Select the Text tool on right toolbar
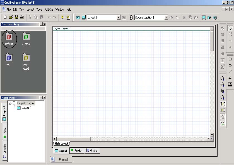Image resolution: width=234 pixels, height=165 pixels. [230, 78]
